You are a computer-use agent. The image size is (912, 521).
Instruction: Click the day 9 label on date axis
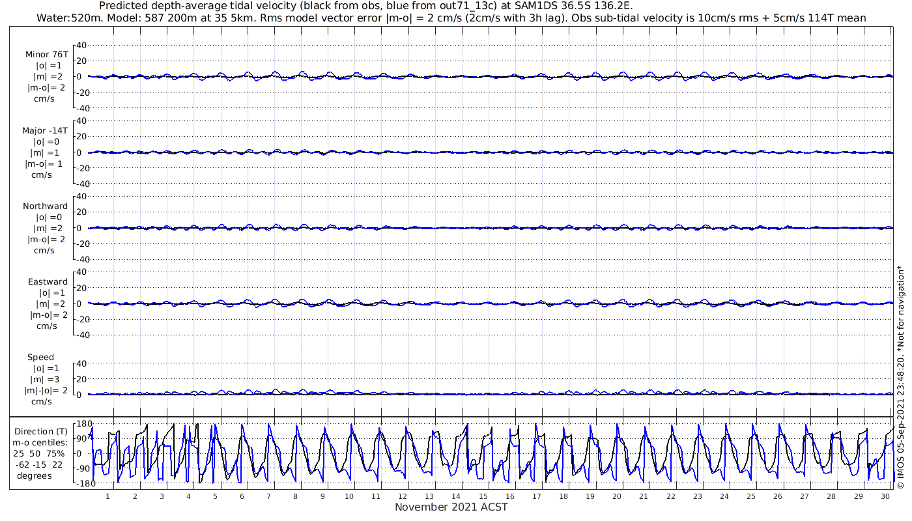pyautogui.click(x=322, y=496)
